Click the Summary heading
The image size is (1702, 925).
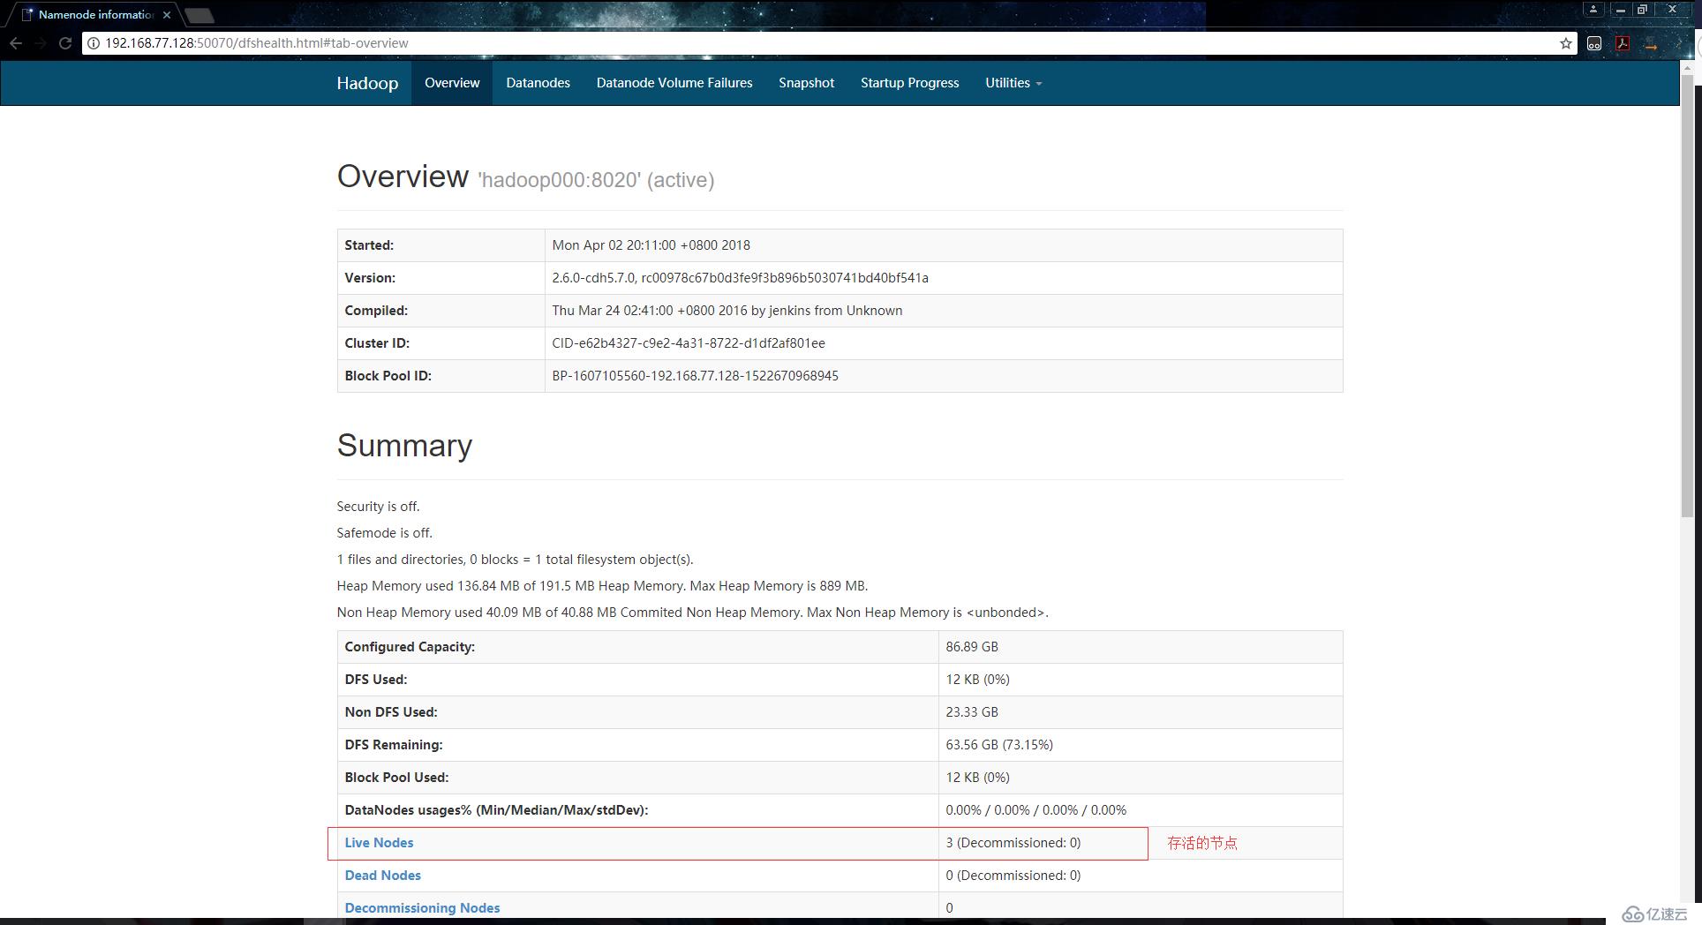[x=404, y=446]
